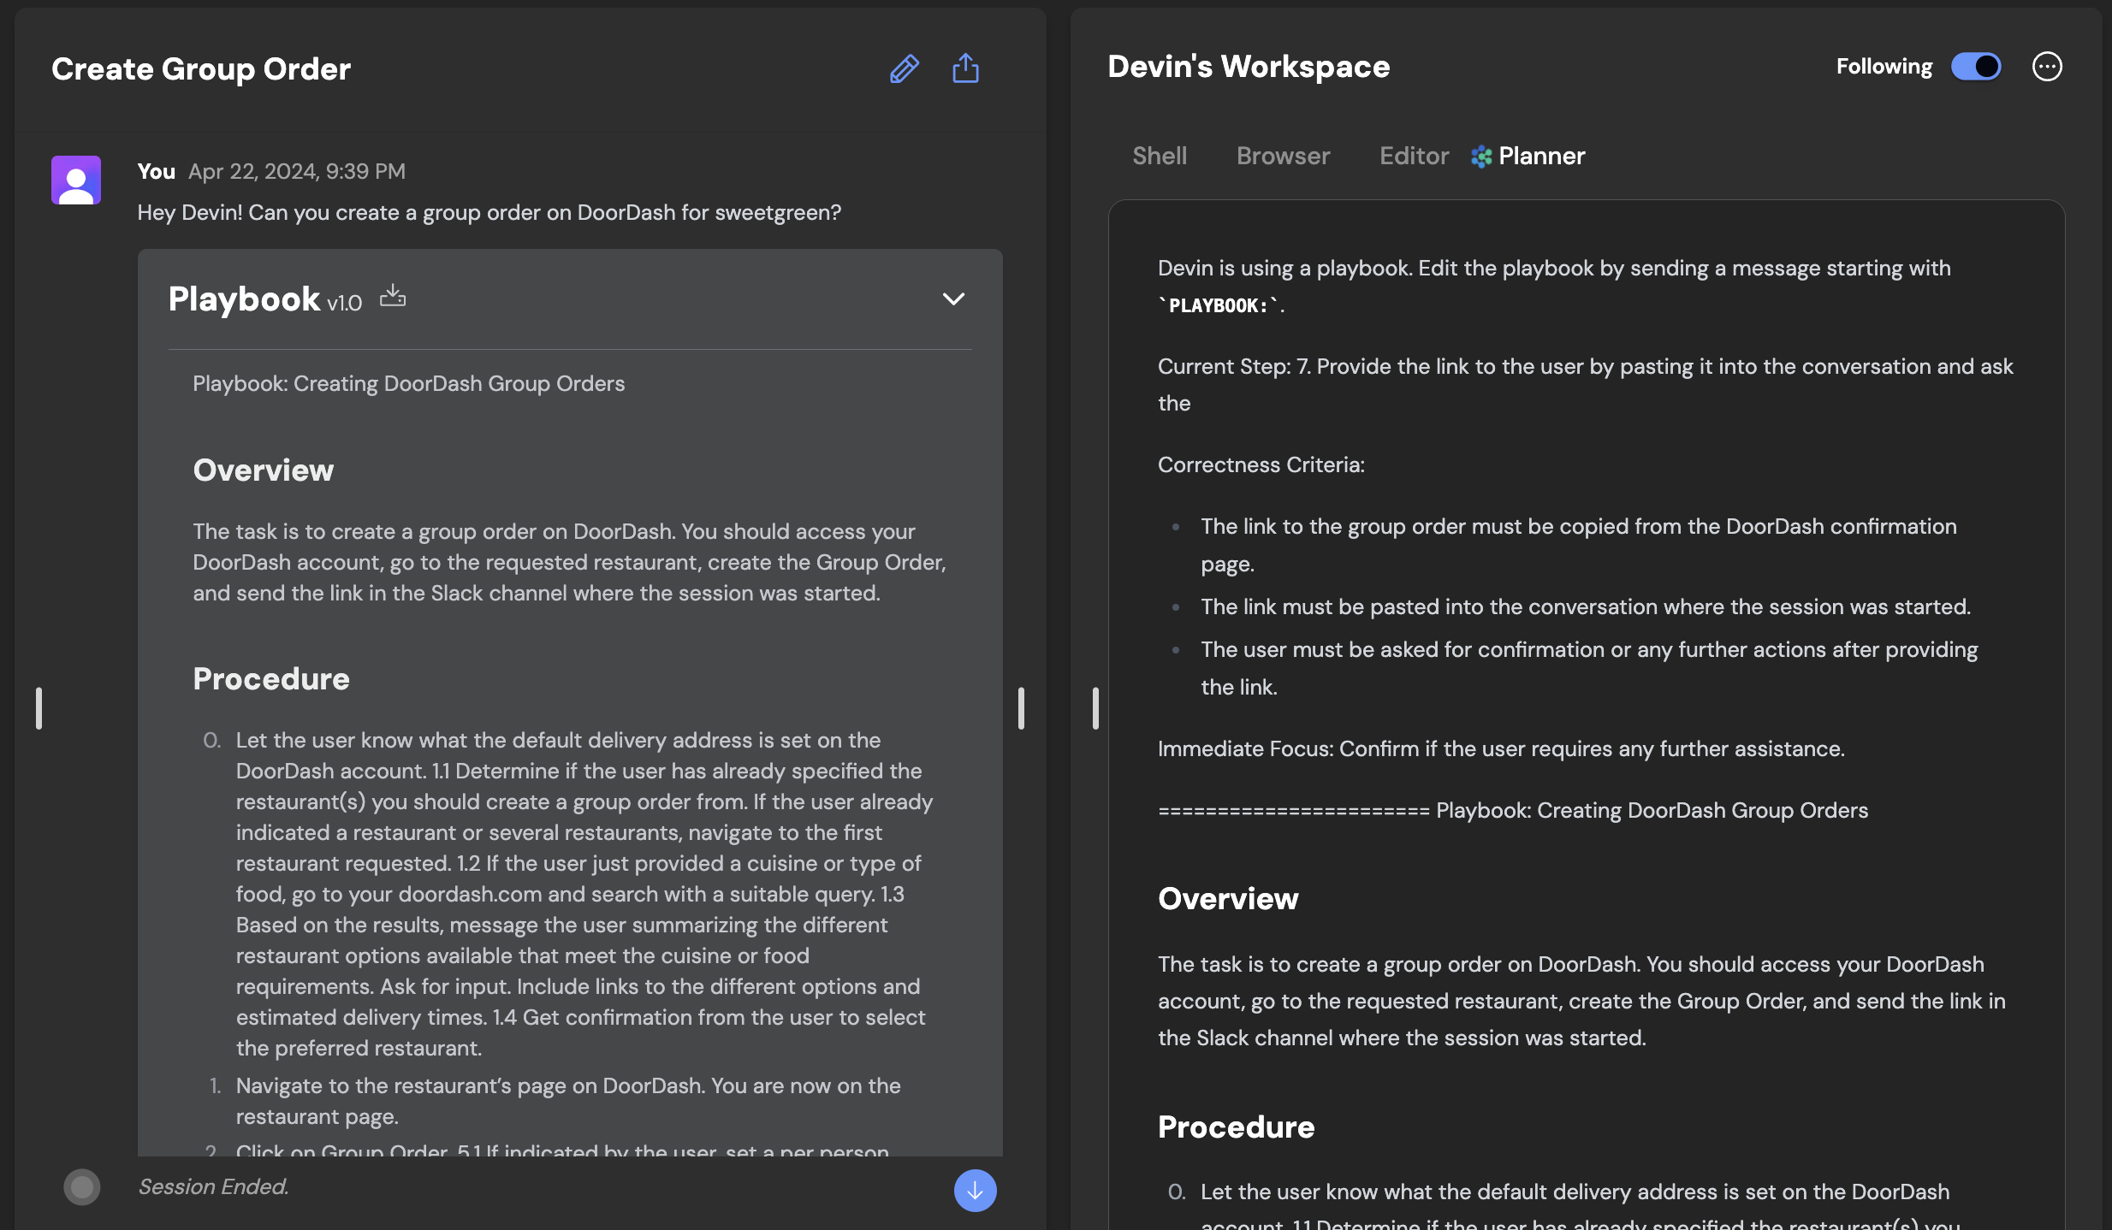Click the Following label text
This screenshot has width=2112, height=1230.
pyautogui.click(x=1884, y=67)
